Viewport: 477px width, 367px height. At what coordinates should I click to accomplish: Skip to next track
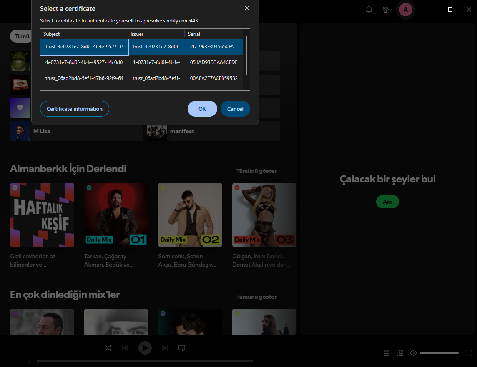point(165,348)
